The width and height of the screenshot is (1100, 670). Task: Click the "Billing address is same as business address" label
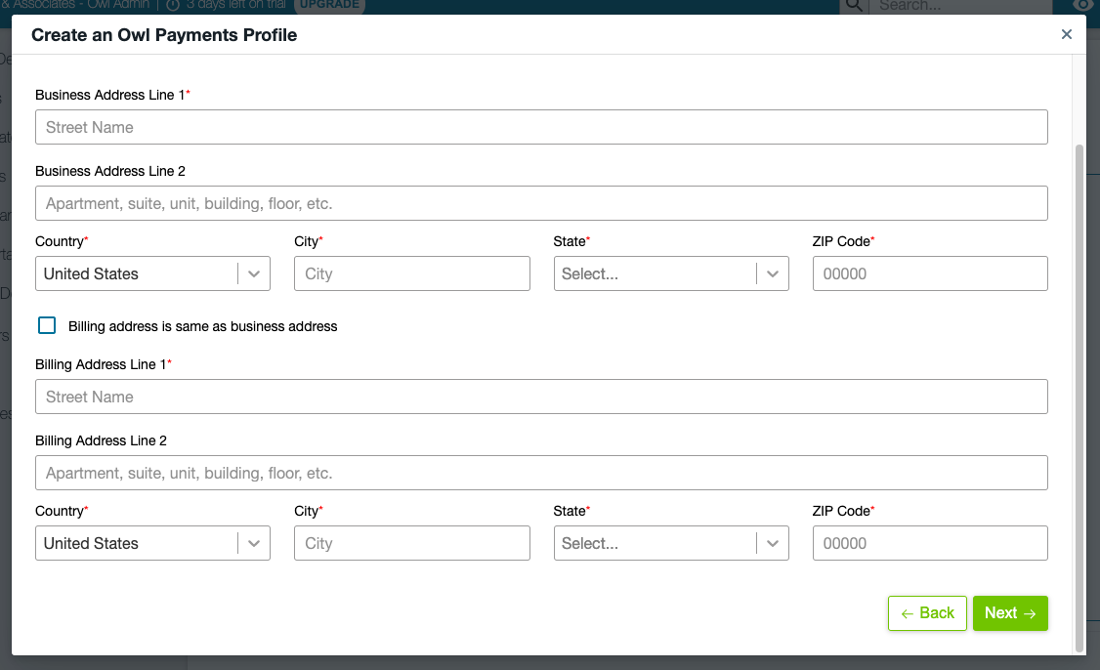pos(203,326)
